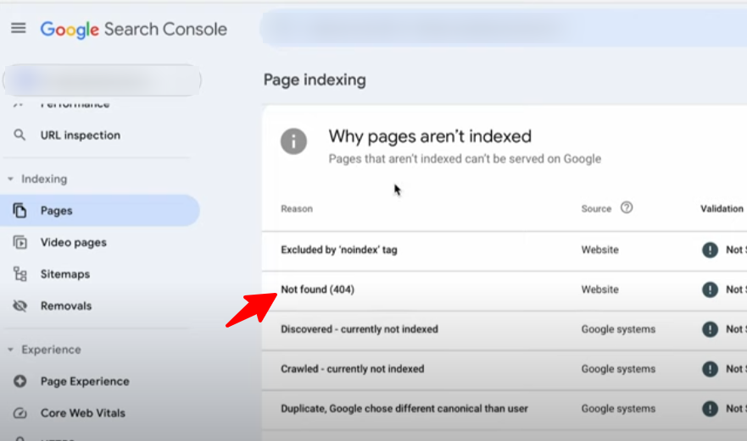The width and height of the screenshot is (747, 441).
Task: Open the hamburger main menu
Action: [x=18, y=29]
